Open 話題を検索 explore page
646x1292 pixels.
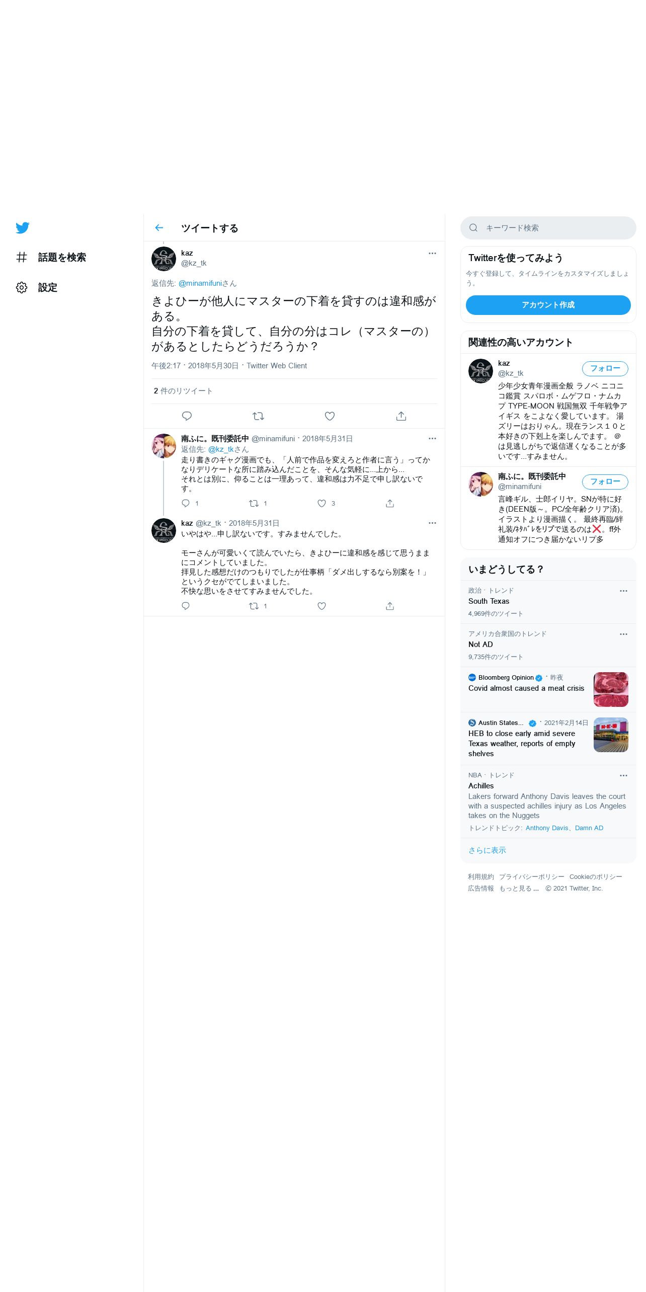[51, 257]
